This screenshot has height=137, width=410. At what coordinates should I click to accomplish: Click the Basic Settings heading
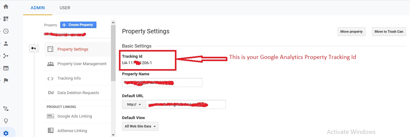(x=137, y=46)
